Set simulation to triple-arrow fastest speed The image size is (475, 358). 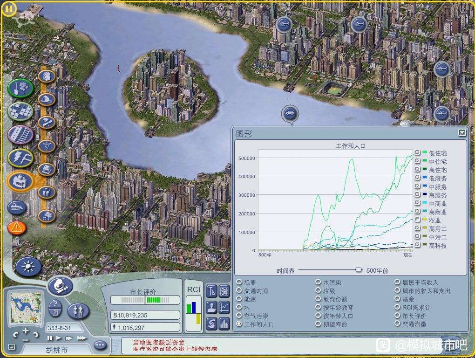pos(82,338)
